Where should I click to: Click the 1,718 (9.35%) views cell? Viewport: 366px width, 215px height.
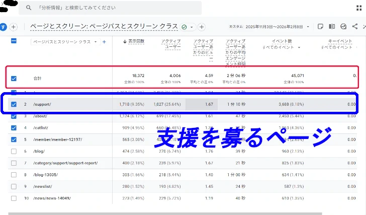132,104
